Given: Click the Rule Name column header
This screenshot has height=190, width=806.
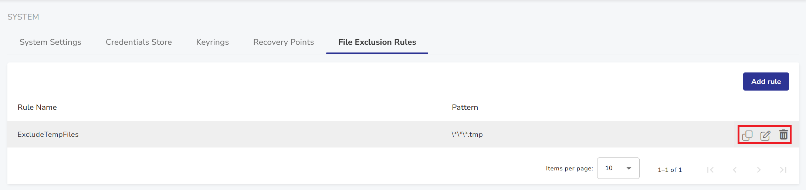Looking at the screenshot, I should coord(37,107).
